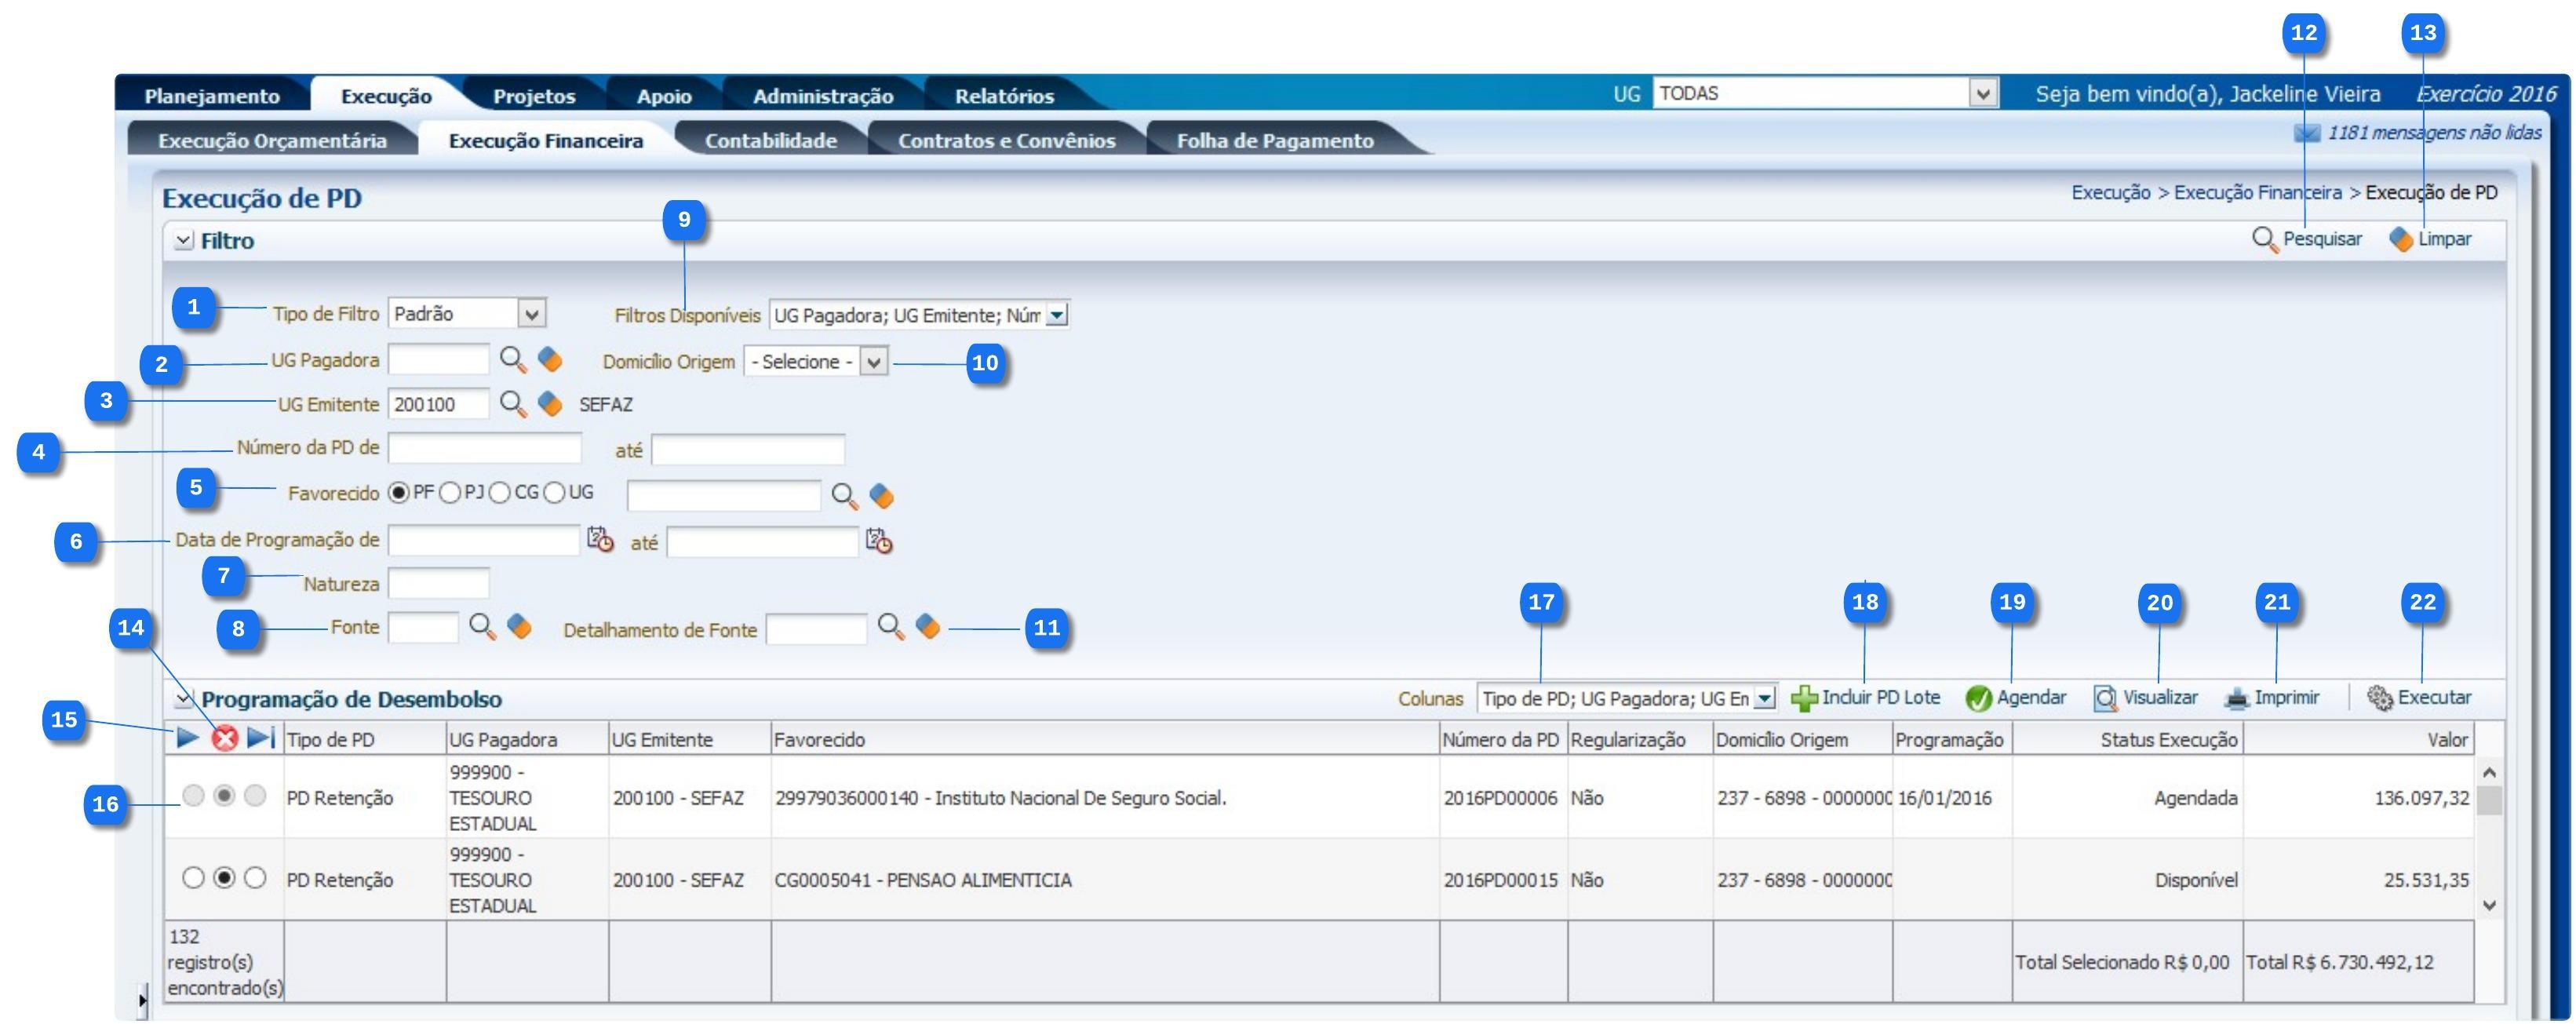Image resolution: width=2576 pixels, height=1024 pixels.
Task: Click the Incluir PD Lote plus icon
Action: click(1804, 698)
